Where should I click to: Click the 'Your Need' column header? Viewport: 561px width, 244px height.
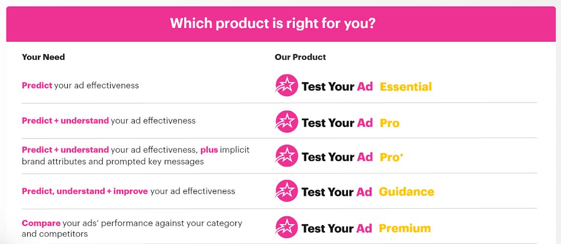[43, 57]
